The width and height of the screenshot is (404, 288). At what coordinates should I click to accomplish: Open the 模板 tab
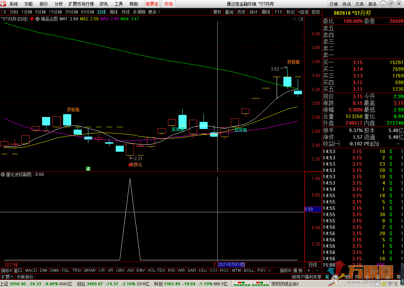[x=298, y=270]
